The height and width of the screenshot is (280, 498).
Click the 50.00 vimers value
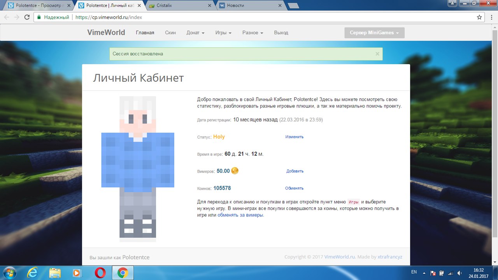(x=223, y=171)
